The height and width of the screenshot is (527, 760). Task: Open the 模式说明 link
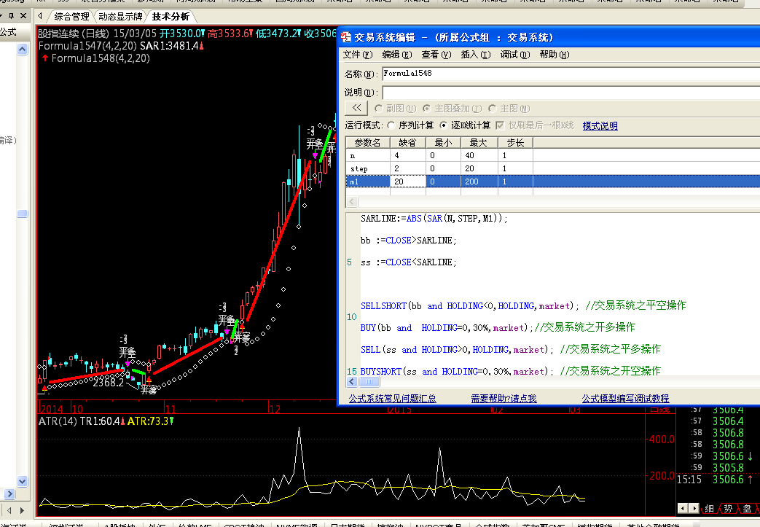[x=600, y=126]
